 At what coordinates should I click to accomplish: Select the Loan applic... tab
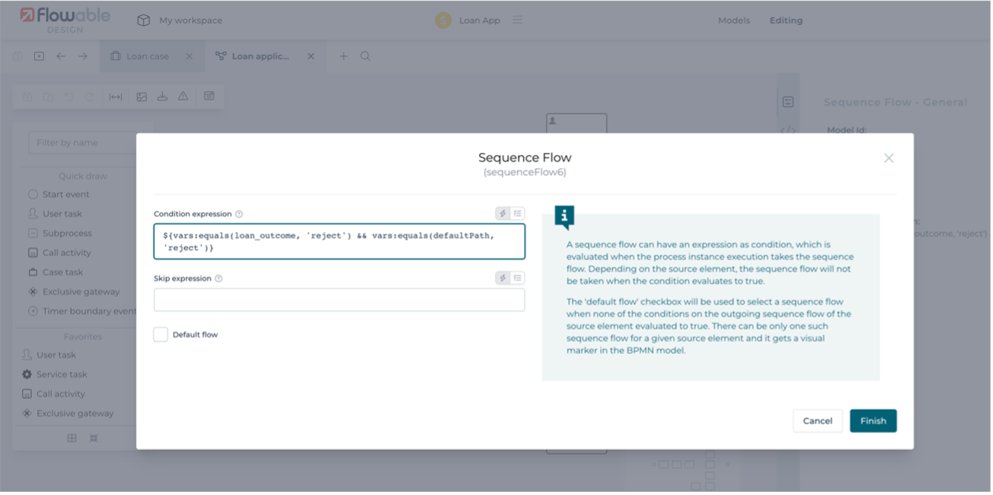pyautogui.click(x=260, y=56)
